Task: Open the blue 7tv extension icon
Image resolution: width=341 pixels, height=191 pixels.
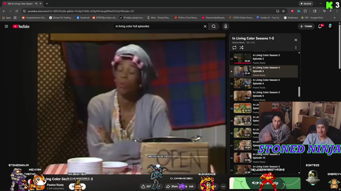Action: tap(299, 11)
